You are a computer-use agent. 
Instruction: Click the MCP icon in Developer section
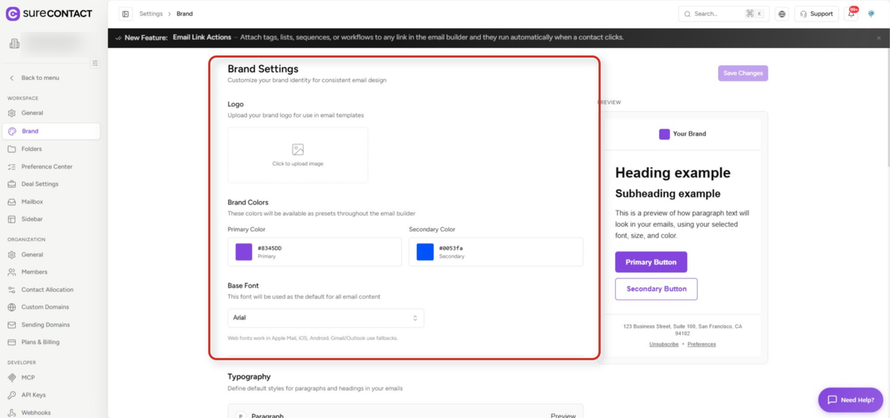click(x=12, y=377)
